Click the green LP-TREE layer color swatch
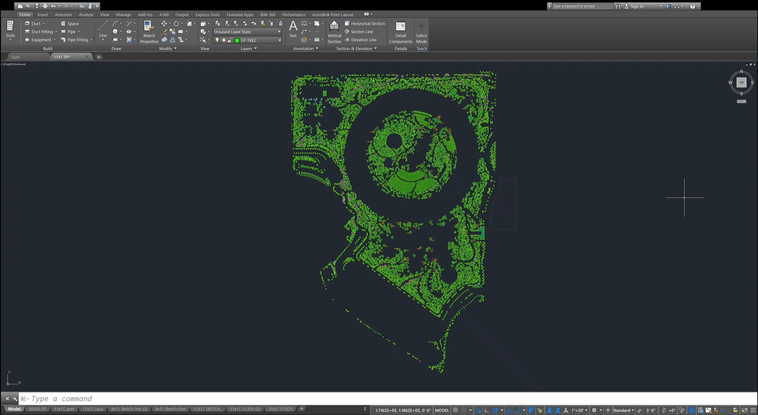Screen dimensions: 758x415 click(x=237, y=40)
